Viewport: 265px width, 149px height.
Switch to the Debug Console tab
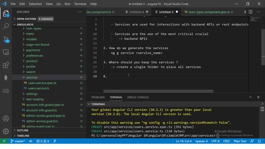[x=138, y=97]
